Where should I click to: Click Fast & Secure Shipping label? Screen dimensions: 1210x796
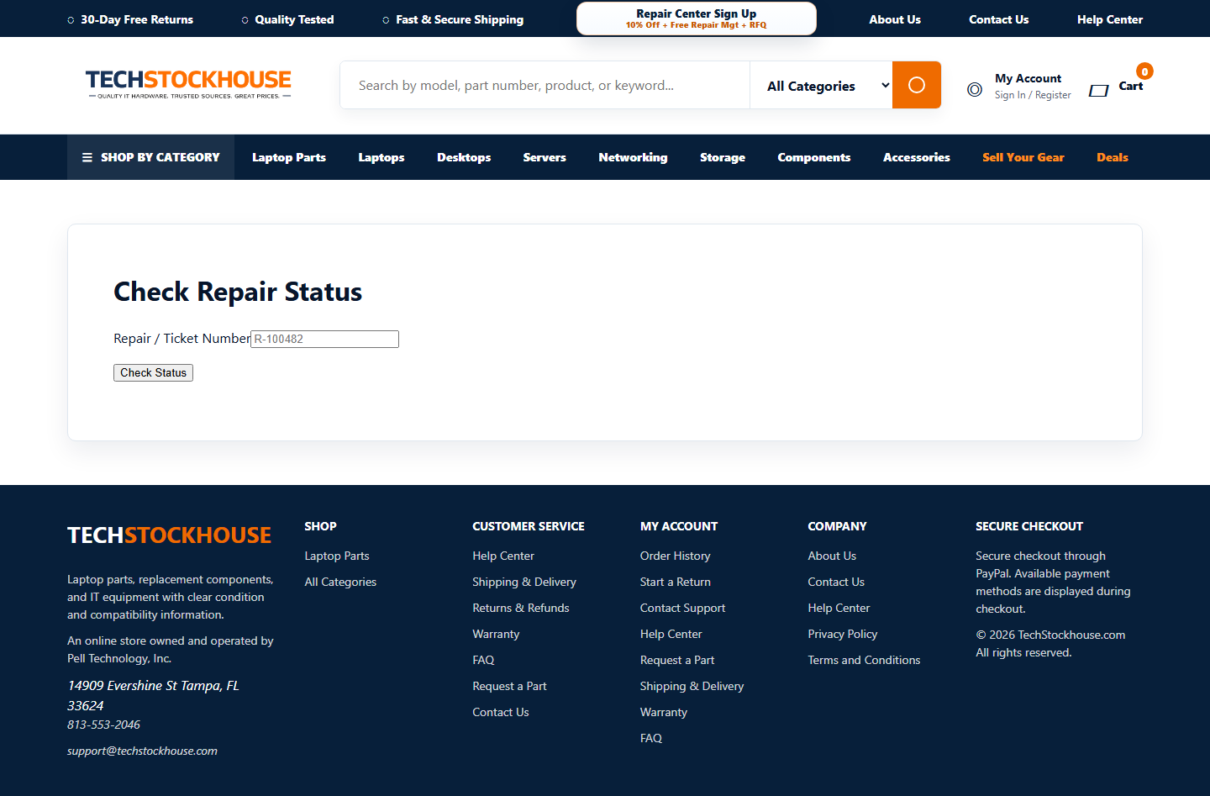click(460, 19)
